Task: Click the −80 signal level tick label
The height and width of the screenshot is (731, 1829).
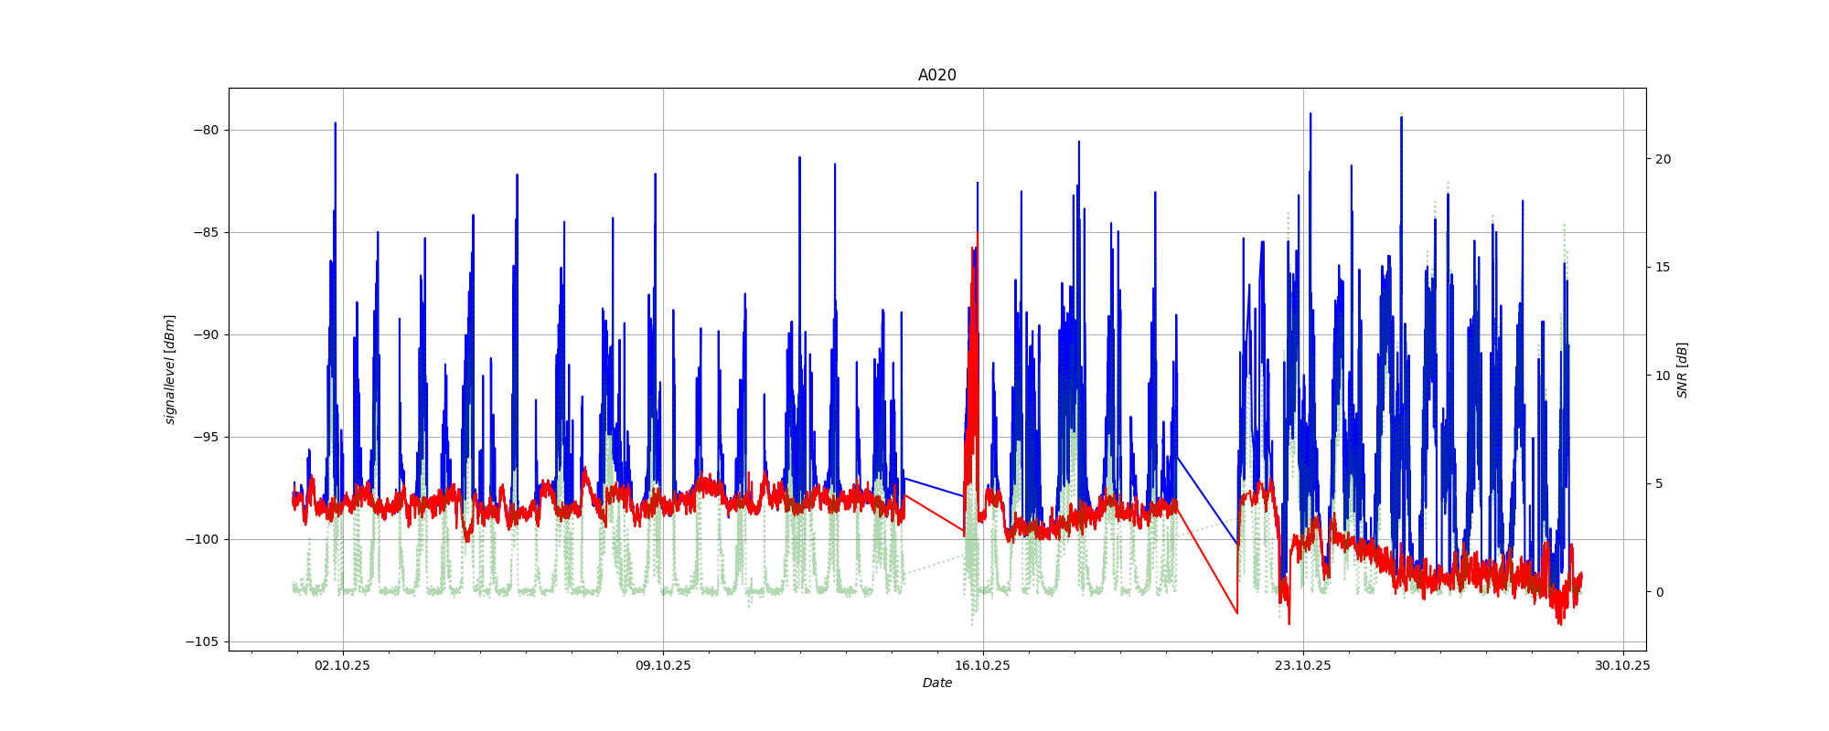Action: point(207,130)
